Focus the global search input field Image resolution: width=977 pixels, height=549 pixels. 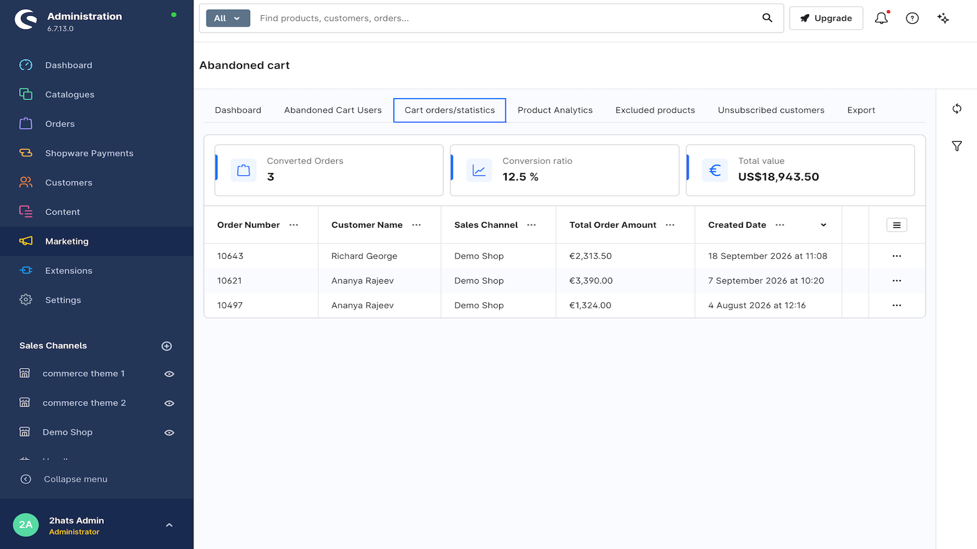[506, 18]
